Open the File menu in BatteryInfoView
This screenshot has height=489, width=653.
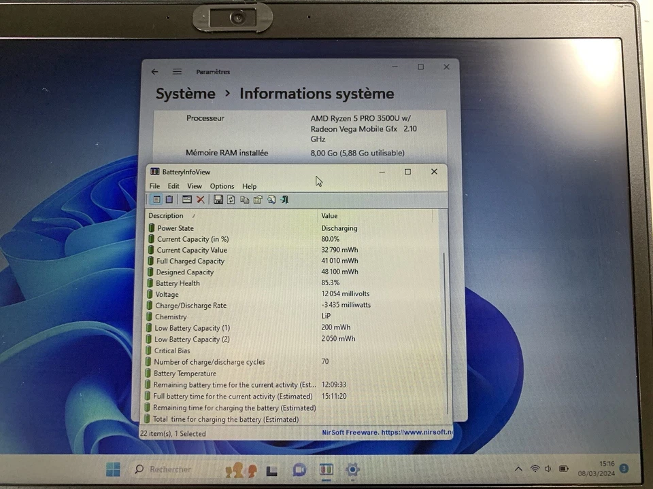coord(154,186)
